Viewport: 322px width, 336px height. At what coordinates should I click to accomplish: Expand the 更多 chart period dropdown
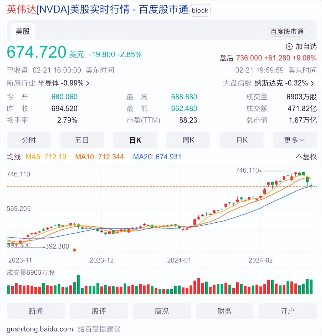[295, 140]
